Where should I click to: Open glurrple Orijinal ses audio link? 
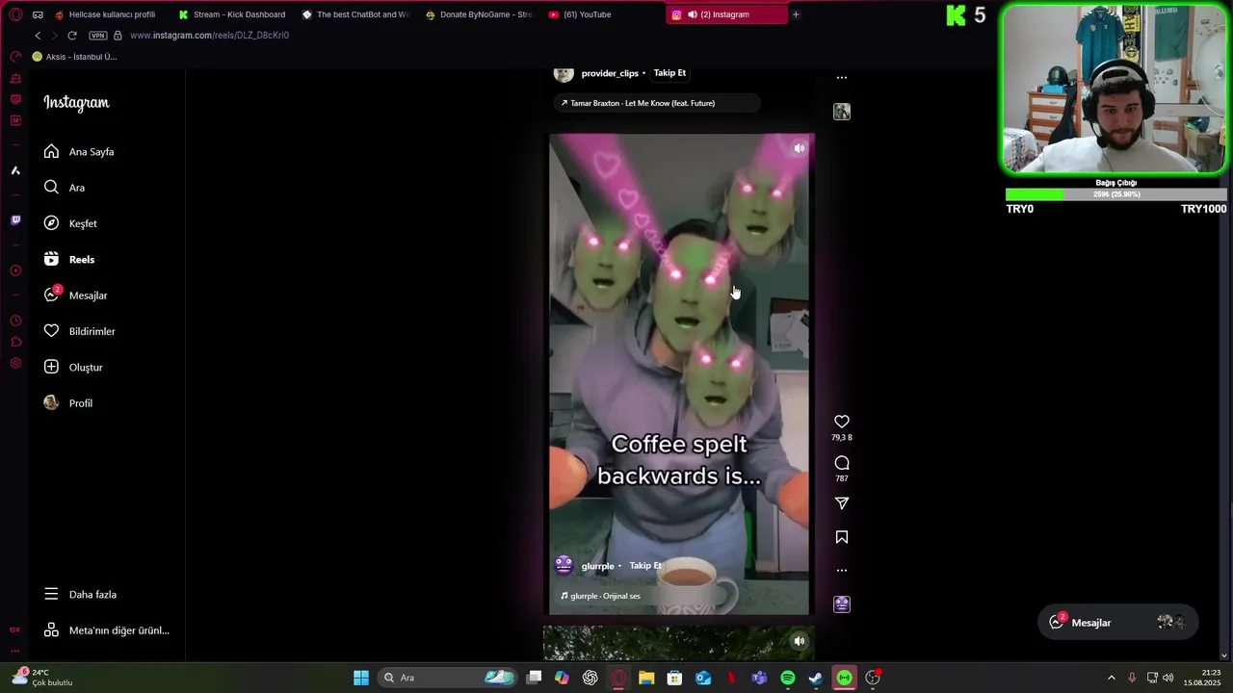tap(600, 596)
